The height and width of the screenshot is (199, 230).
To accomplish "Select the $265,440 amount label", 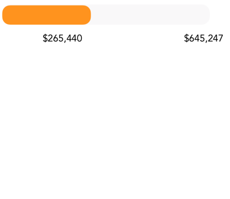I will 62,38.
